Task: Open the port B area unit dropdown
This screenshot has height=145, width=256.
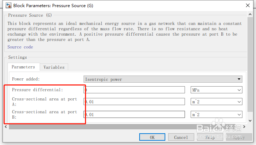Action: 216,115
